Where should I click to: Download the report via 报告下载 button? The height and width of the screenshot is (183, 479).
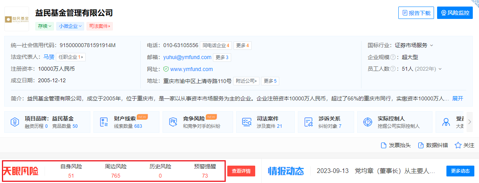[416, 13]
